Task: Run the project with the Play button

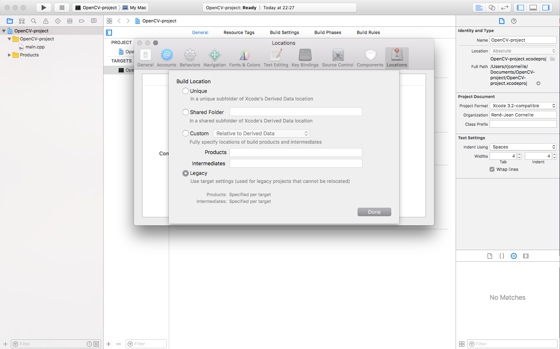Action: click(44, 8)
